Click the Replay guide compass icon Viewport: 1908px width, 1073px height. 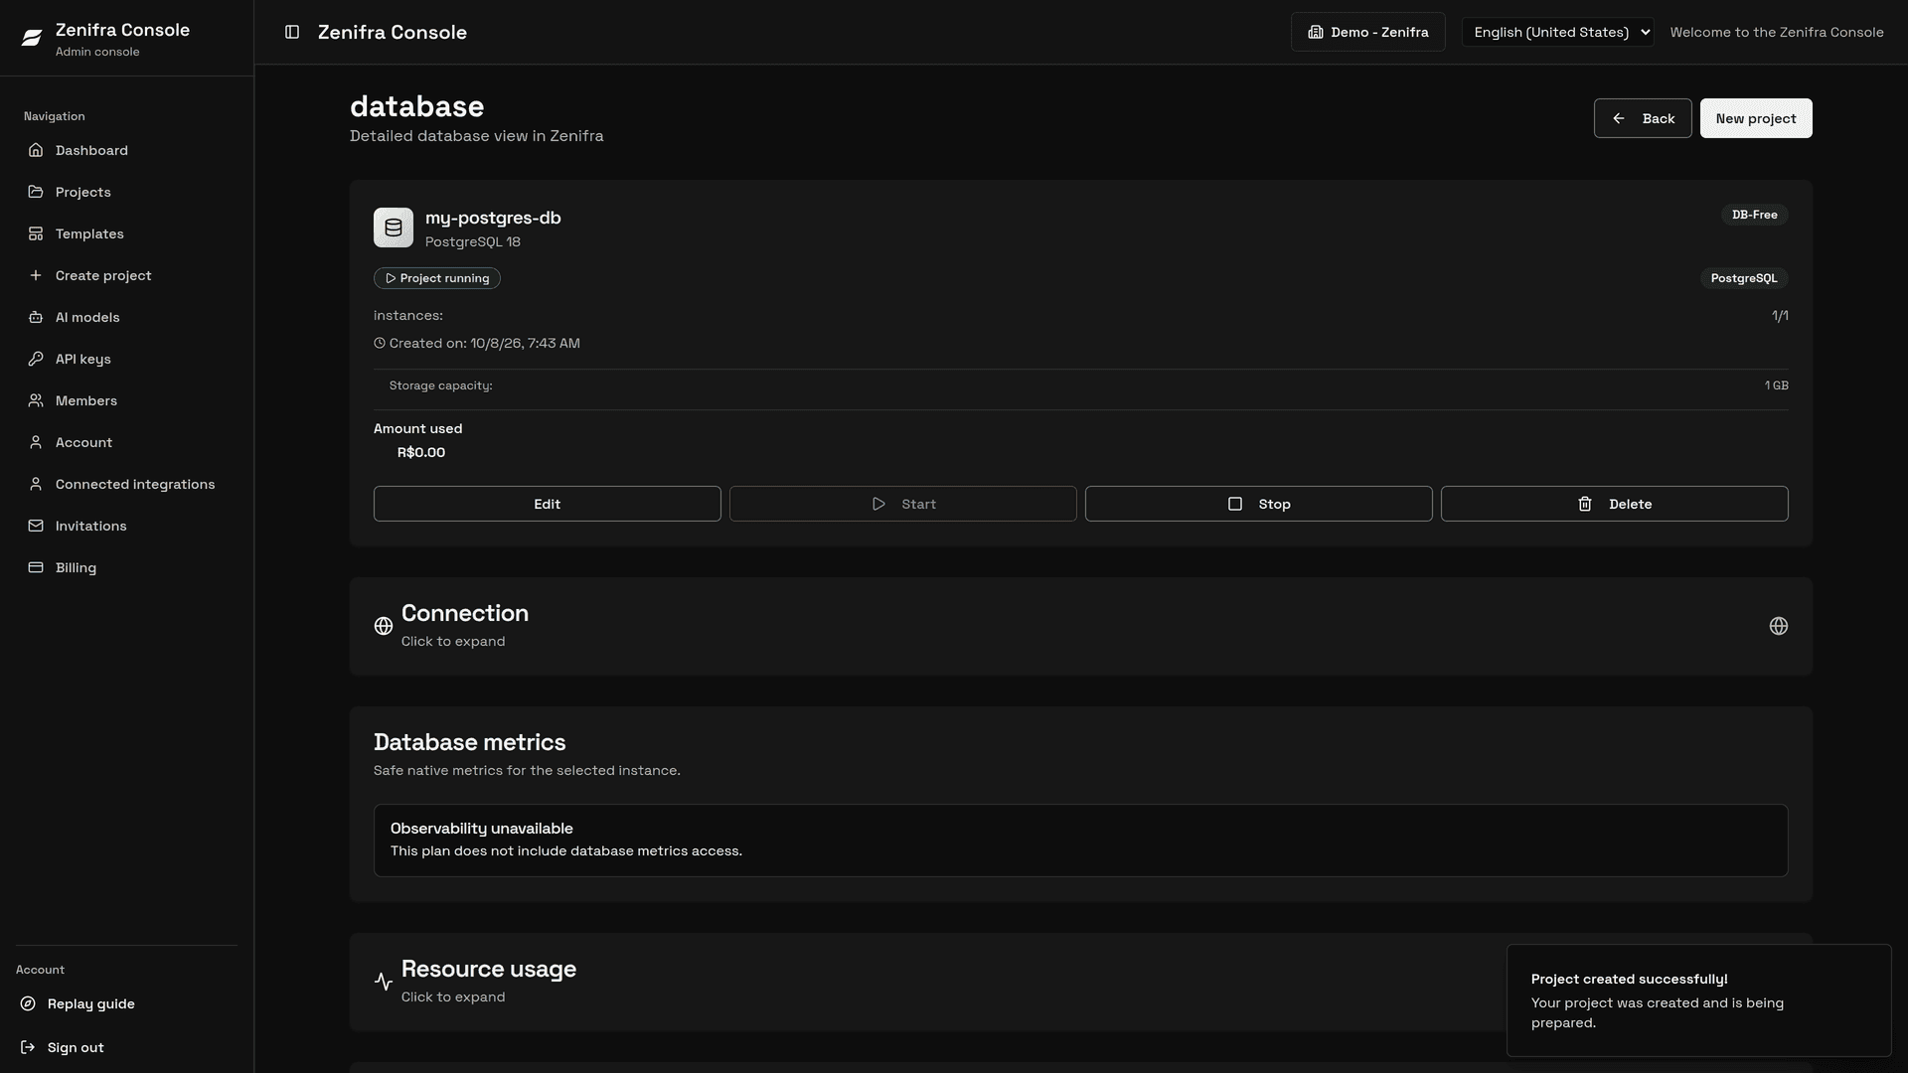coord(28,1003)
